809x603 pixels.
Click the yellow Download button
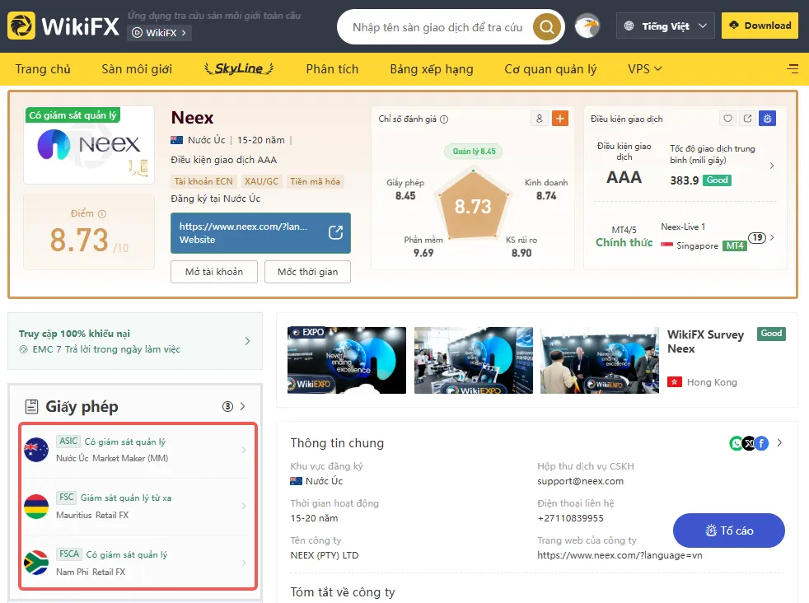760,26
